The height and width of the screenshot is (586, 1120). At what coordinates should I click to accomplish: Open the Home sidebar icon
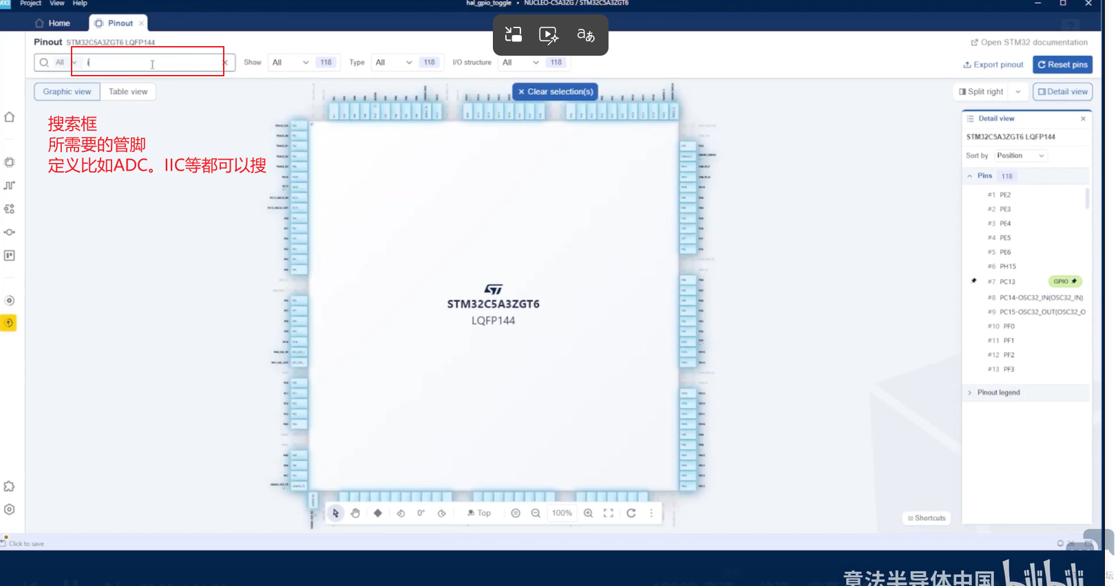coord(10,117)
